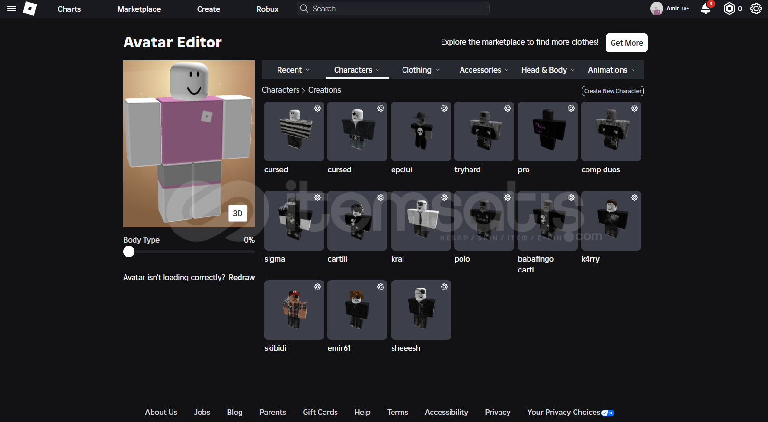Viewport: 768px width, 422px height.
Task: Open gear settings on first cursed character
Action: tap(317, 108)
